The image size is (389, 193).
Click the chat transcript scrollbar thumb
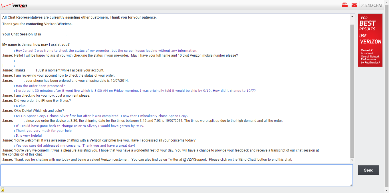(352, 91)
